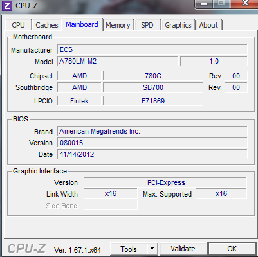Click the AMD southbridge vendor field
Image resolution: width=258 pixels, height=257 pixels.
point(79,87)
